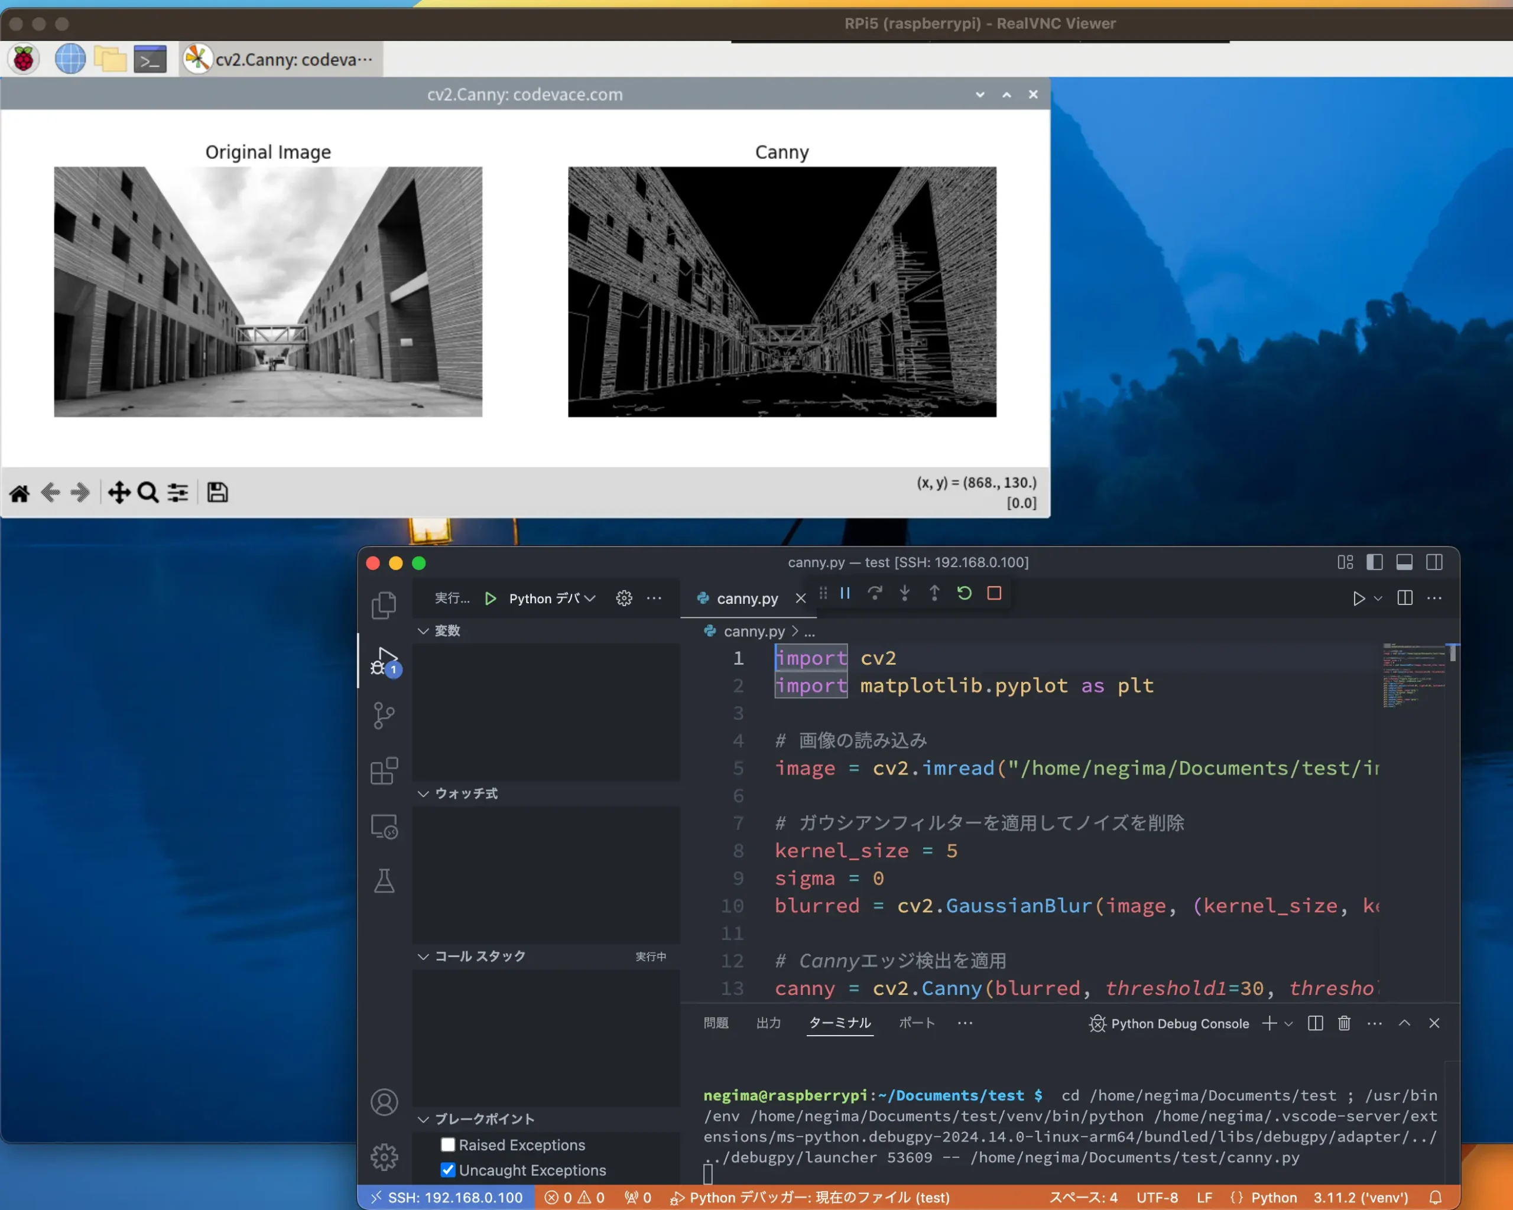Open the Extensions view
This screenshot has width=1513, height=1210.
point(383,769)
